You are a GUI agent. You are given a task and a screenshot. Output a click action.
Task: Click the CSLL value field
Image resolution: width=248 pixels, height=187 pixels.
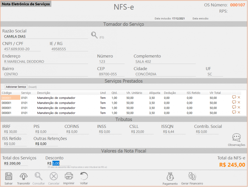tap(142, 132)
